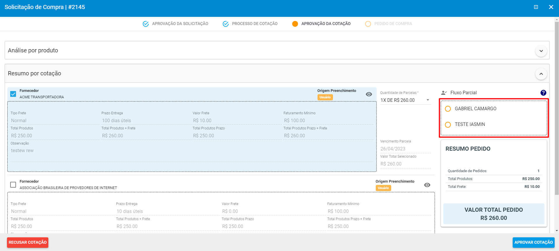The image size is (559, 251).
Task: Click the Recusar Cotação button
Action: coord(28,243)
